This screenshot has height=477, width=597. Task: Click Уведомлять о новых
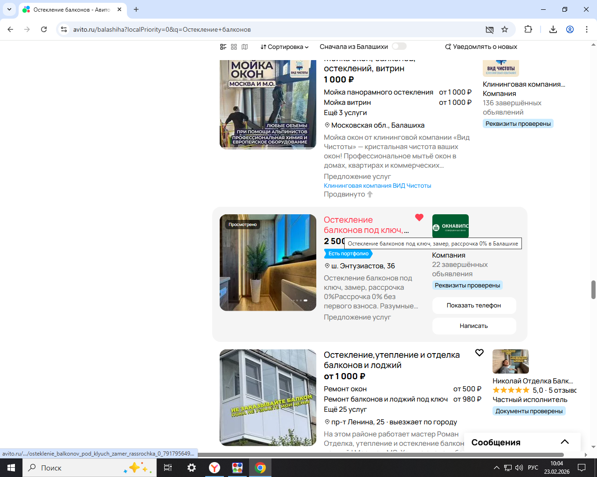[x=481, y=47]
